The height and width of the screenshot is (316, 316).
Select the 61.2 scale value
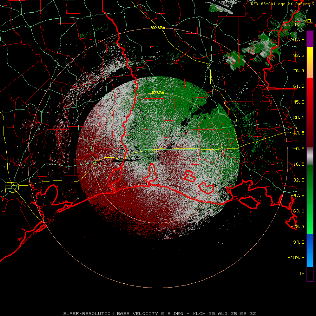coord(299,86)
